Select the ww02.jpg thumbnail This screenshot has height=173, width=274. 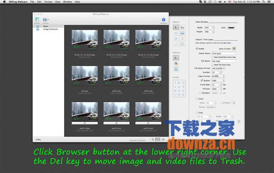coord(148,75)
